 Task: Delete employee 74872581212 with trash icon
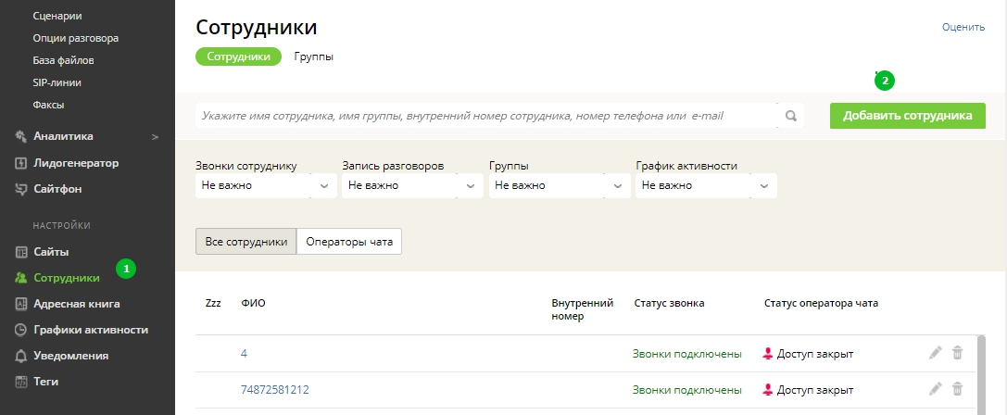click(x=958, y=389)
